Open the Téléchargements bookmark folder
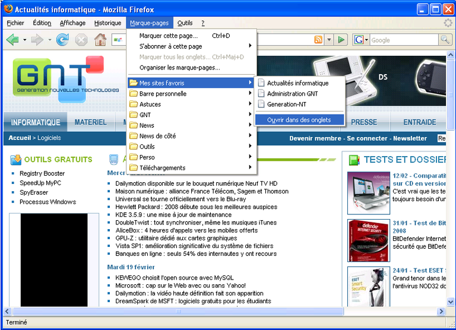This screenshot has width=456, height=330. [191, 168]
